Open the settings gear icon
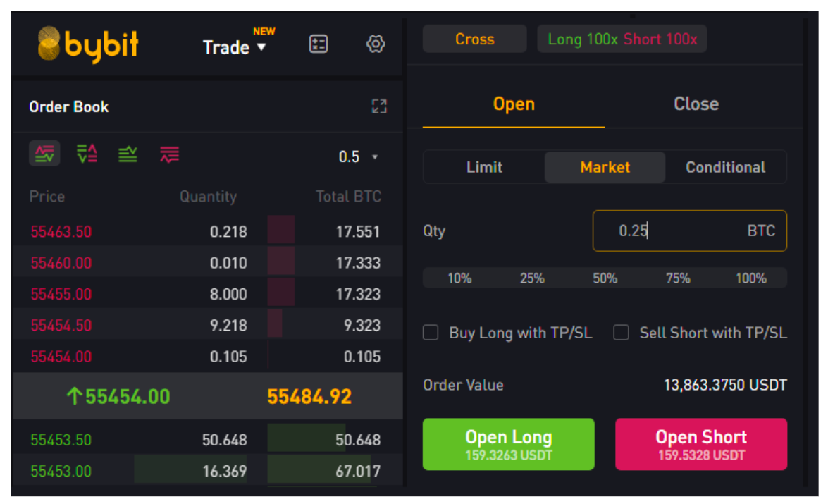The image size is (828, 504). (x=376, y=44)
